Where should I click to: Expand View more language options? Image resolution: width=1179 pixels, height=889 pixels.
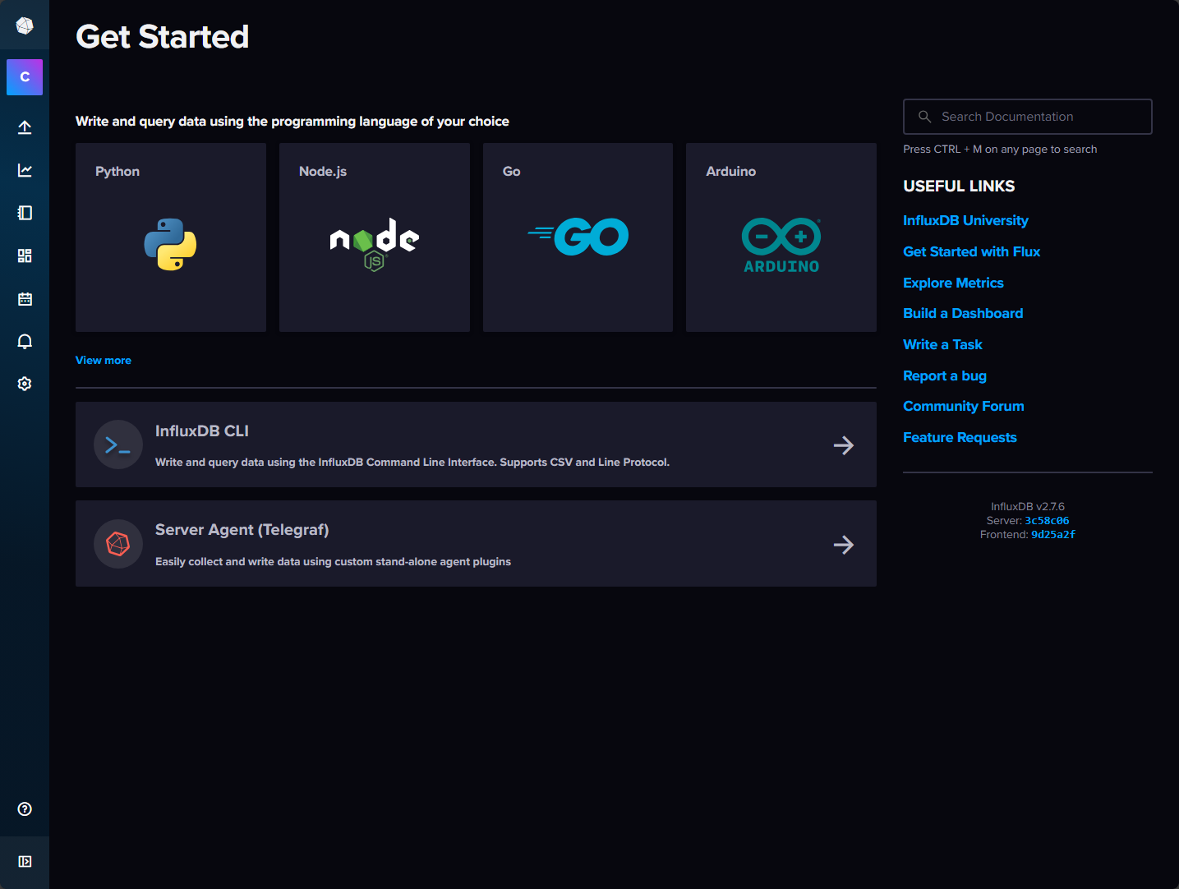[104, 361]
